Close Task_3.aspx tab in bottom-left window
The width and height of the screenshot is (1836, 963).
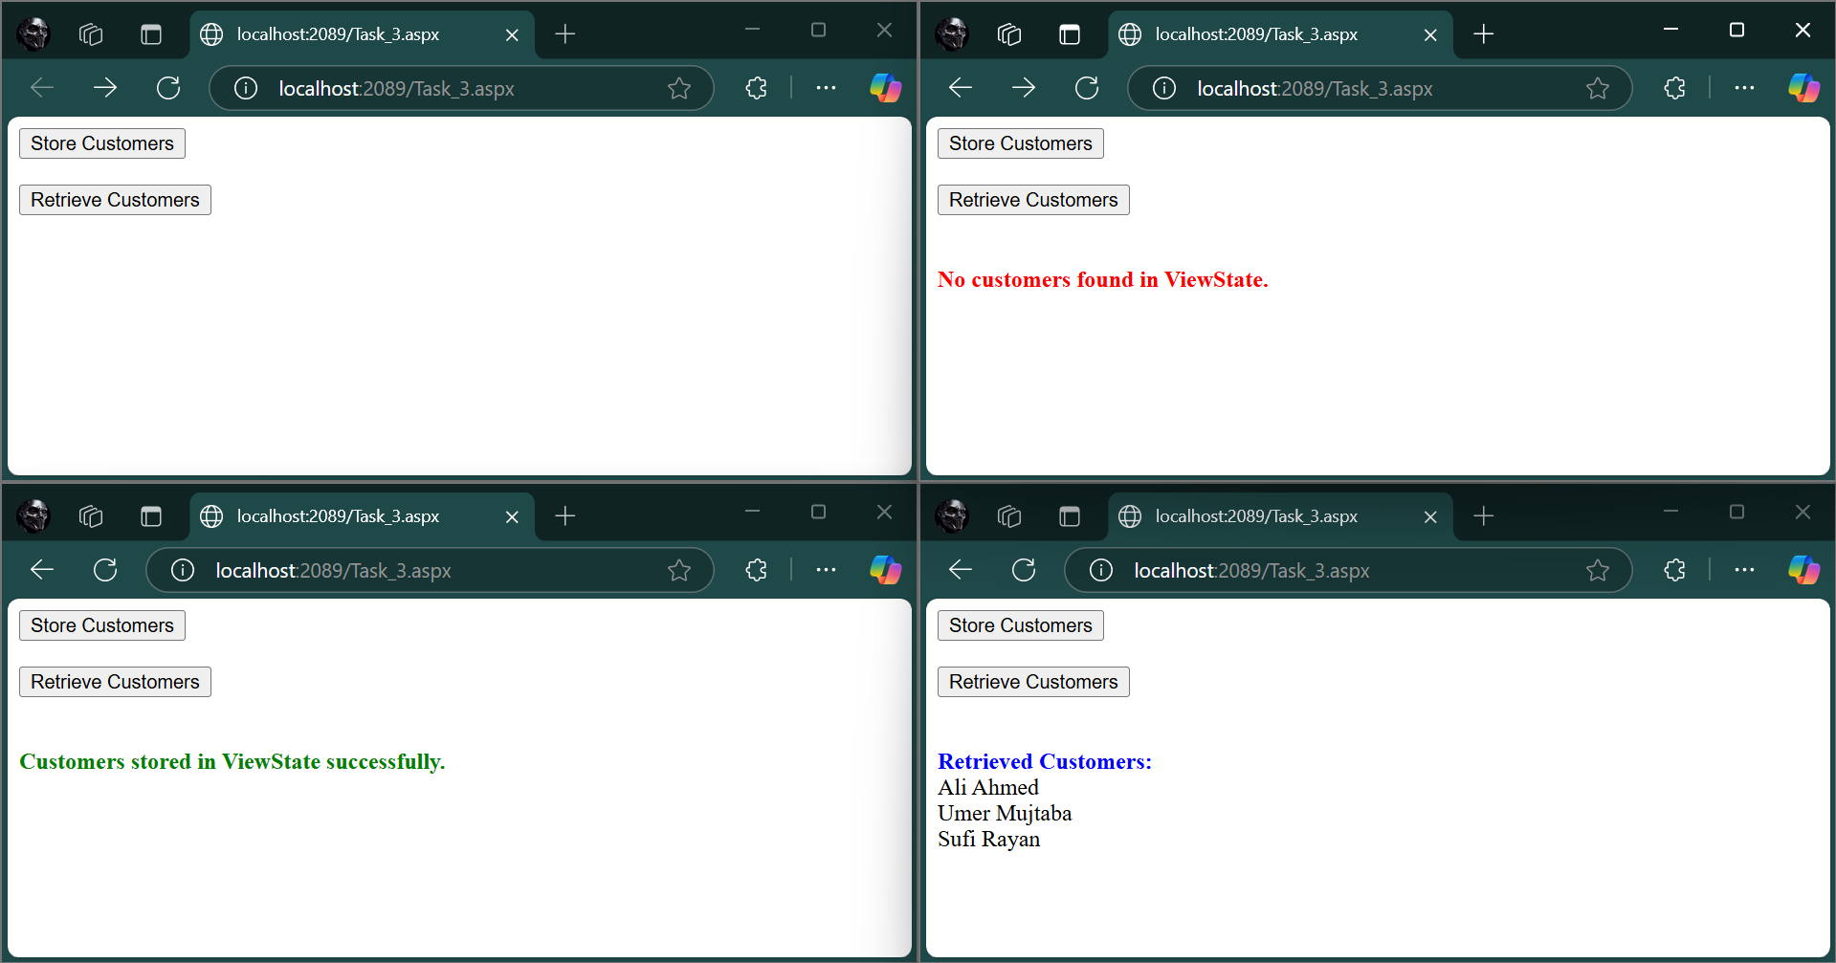coord(512,516)
